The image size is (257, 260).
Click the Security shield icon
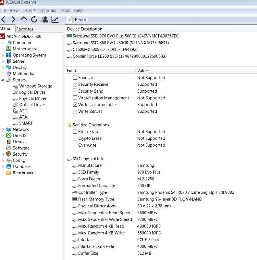click(9, 154)
